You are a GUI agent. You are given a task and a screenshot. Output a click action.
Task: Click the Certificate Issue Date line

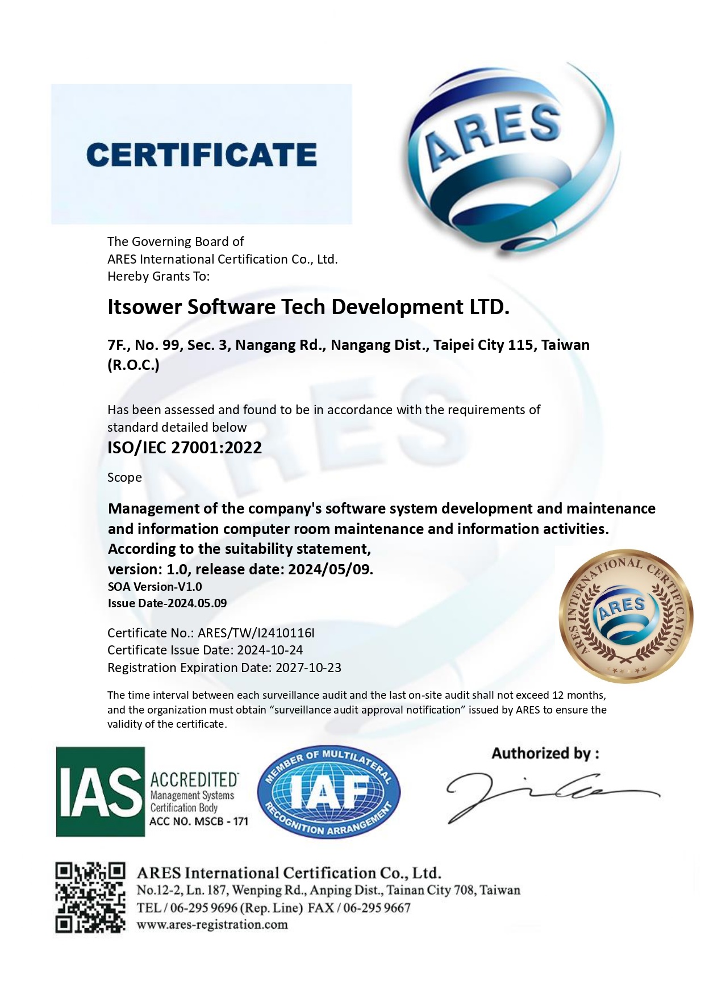205,650
